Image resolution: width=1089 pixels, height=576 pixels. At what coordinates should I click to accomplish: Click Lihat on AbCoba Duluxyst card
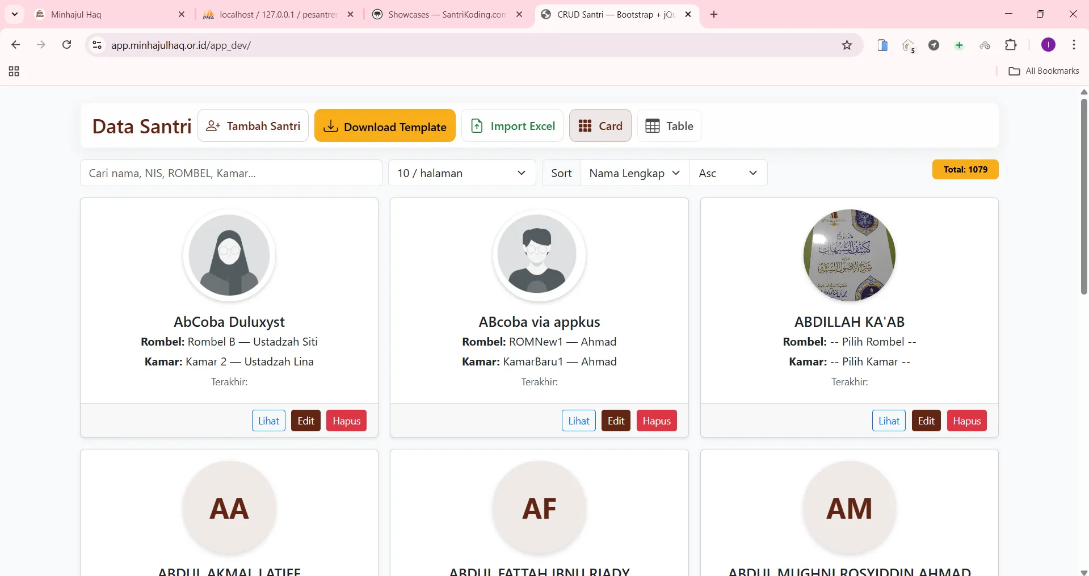coord(268,421)
